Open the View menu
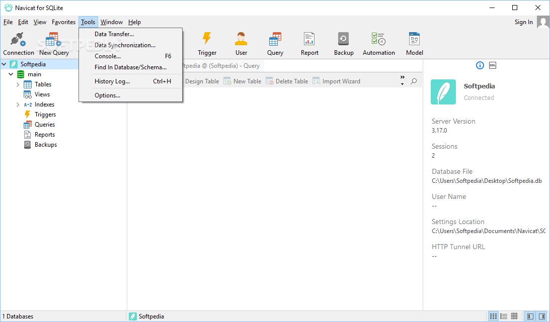Image resolution: width=550 pixels, height=322 pixels. click(40, 22)
